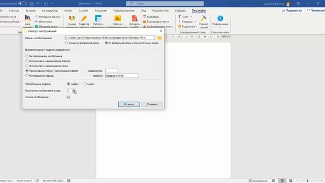Click Вставить текст in the ribbon

8,17
